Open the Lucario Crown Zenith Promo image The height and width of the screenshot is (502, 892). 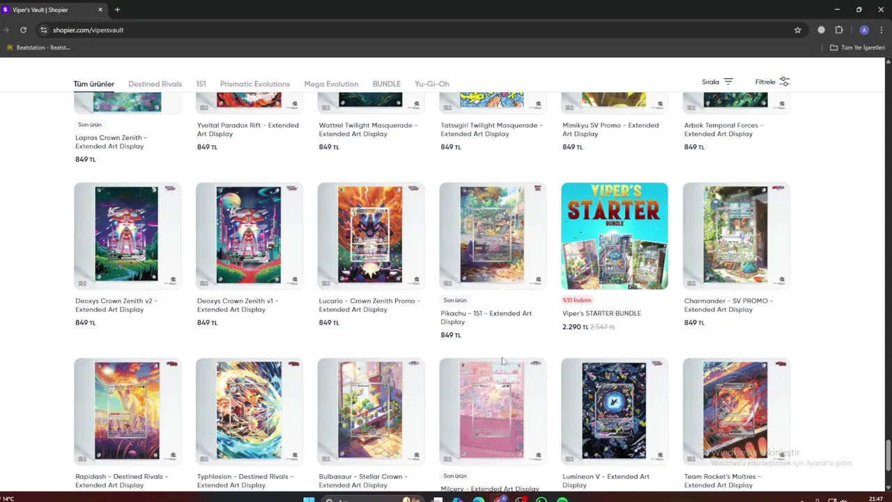pyautogui.click(x=371, y=236)
